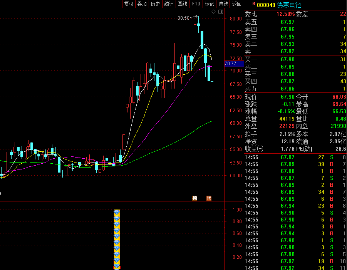Click the 最低 value 66.53
This screenshot has height=270, width=347.
click(339, 111)
